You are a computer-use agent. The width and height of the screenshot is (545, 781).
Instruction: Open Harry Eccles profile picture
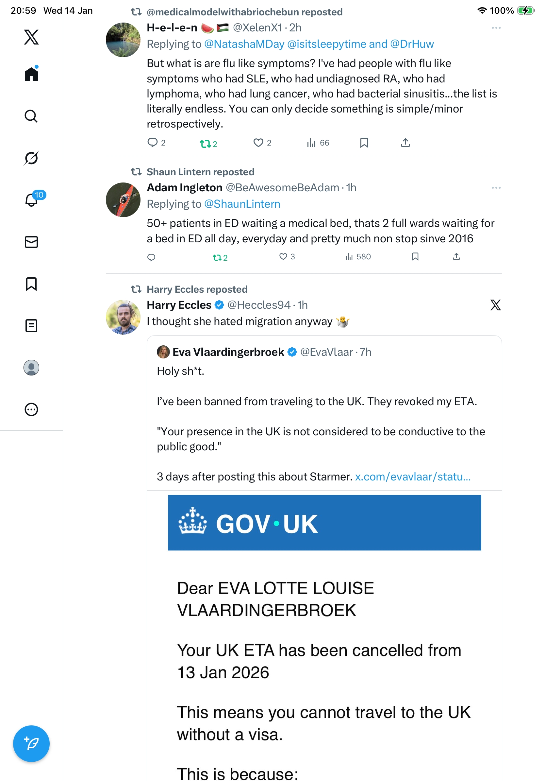point(123,317)
